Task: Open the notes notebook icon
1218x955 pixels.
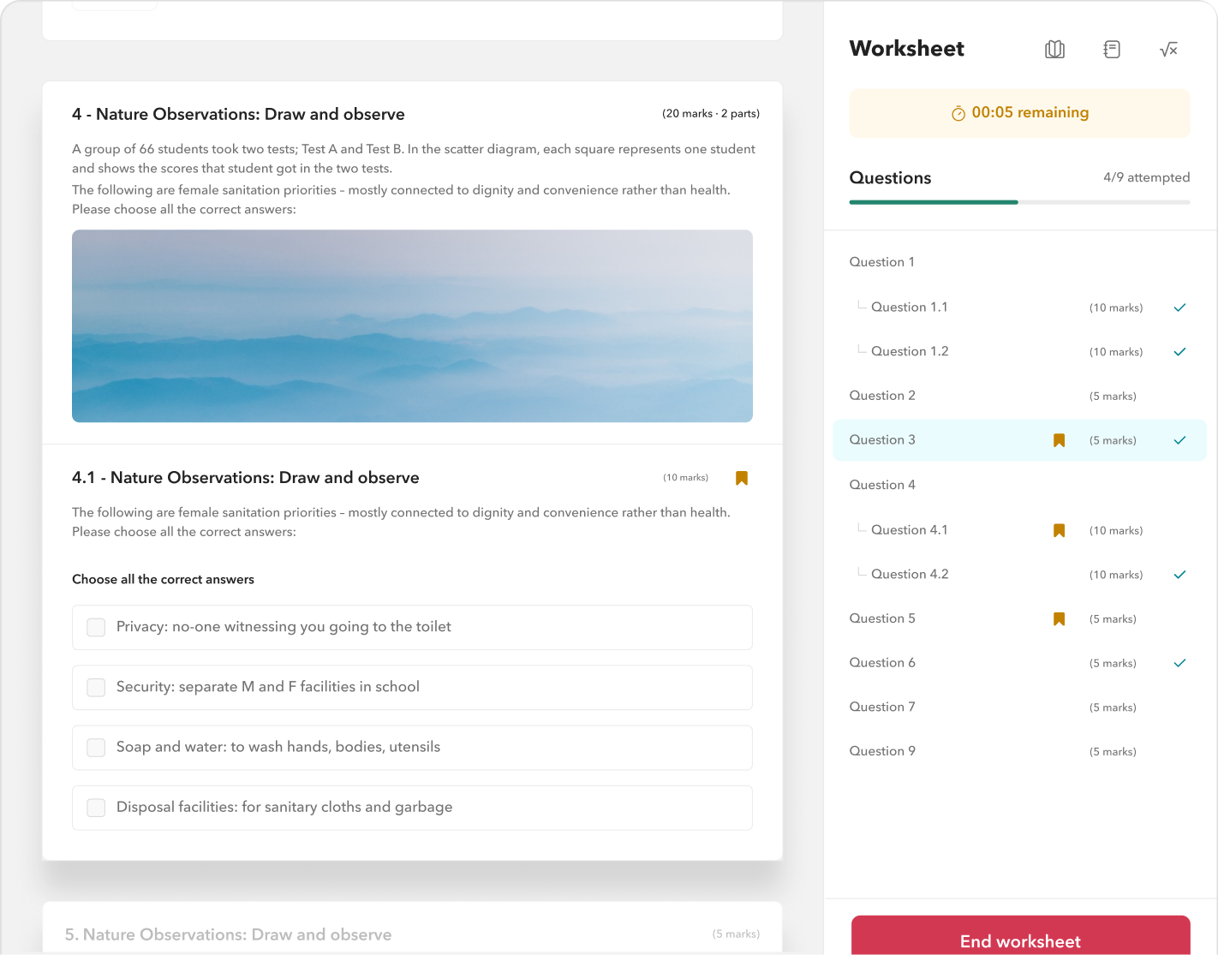Action: click(1111, 50)
